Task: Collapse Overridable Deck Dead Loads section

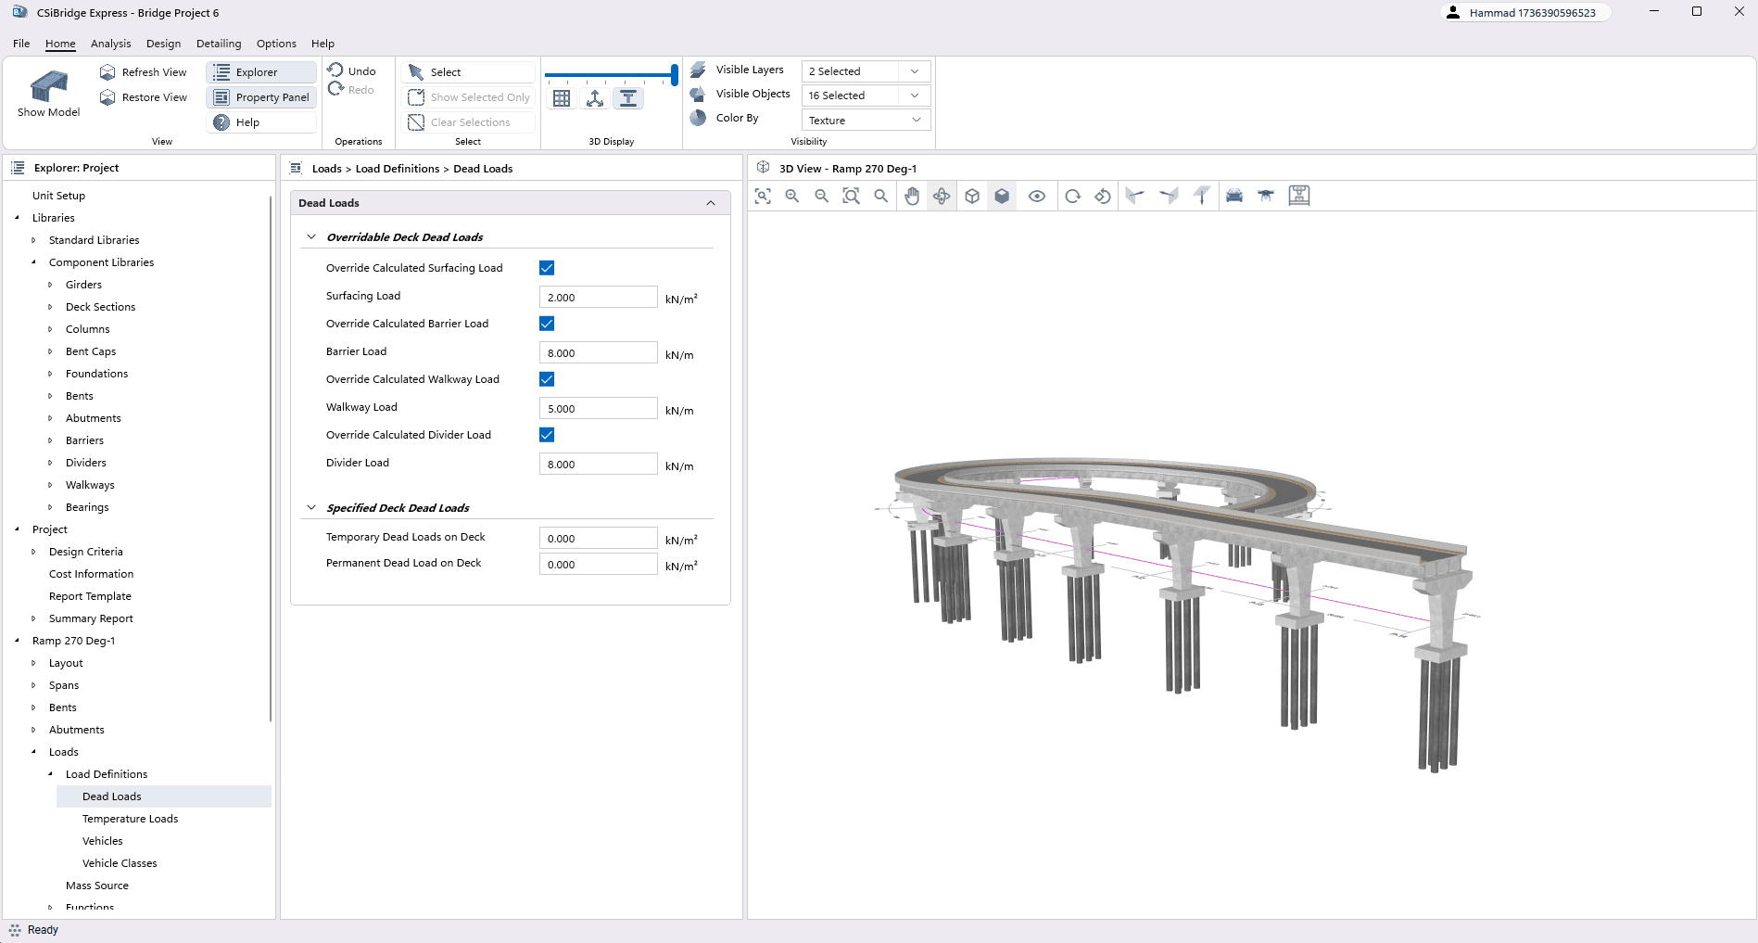Action: tap(311, 237)
